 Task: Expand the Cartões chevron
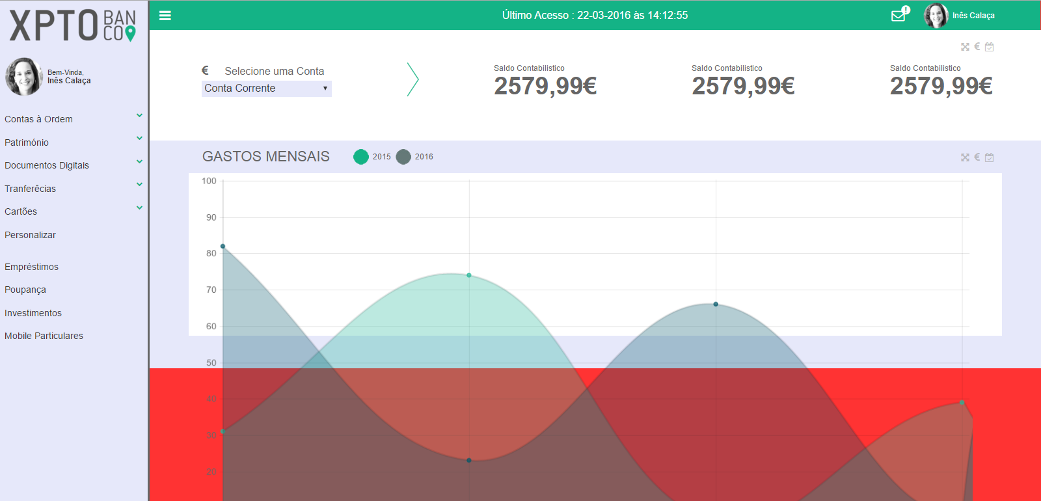pyautogui.click(x=139, y=208)
